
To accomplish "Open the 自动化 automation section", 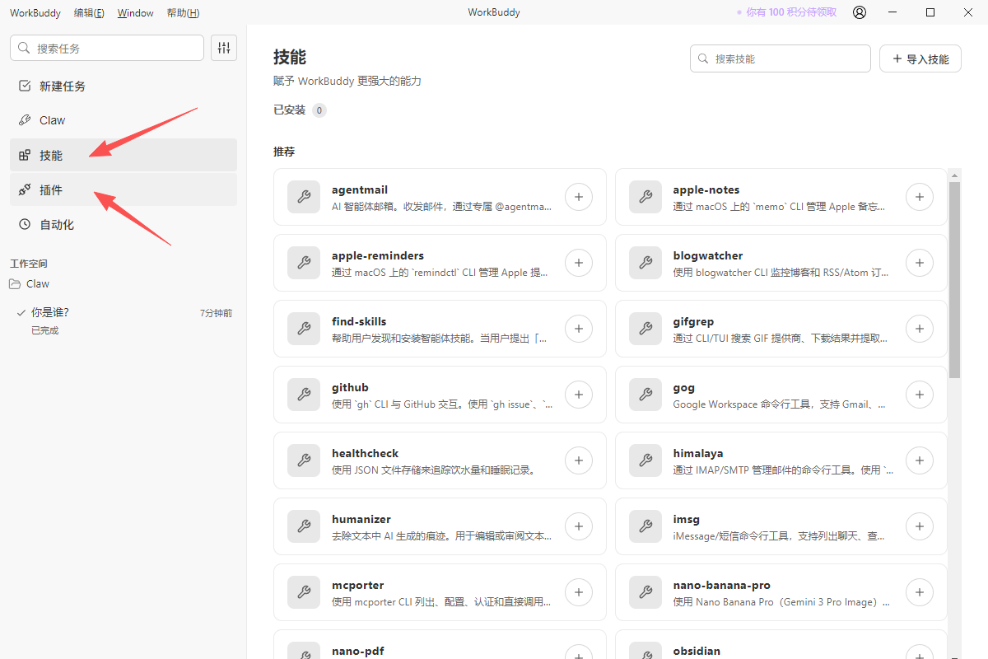I will [57, 225].
